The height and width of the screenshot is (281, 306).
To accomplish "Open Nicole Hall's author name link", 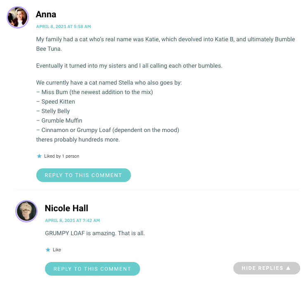I will point(66,208).
